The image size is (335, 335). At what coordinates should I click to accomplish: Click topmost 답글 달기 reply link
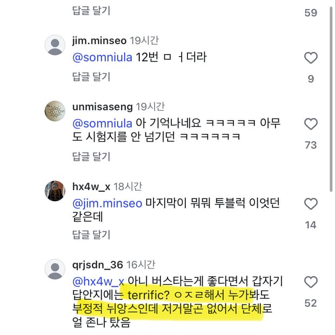click(91, 10)
